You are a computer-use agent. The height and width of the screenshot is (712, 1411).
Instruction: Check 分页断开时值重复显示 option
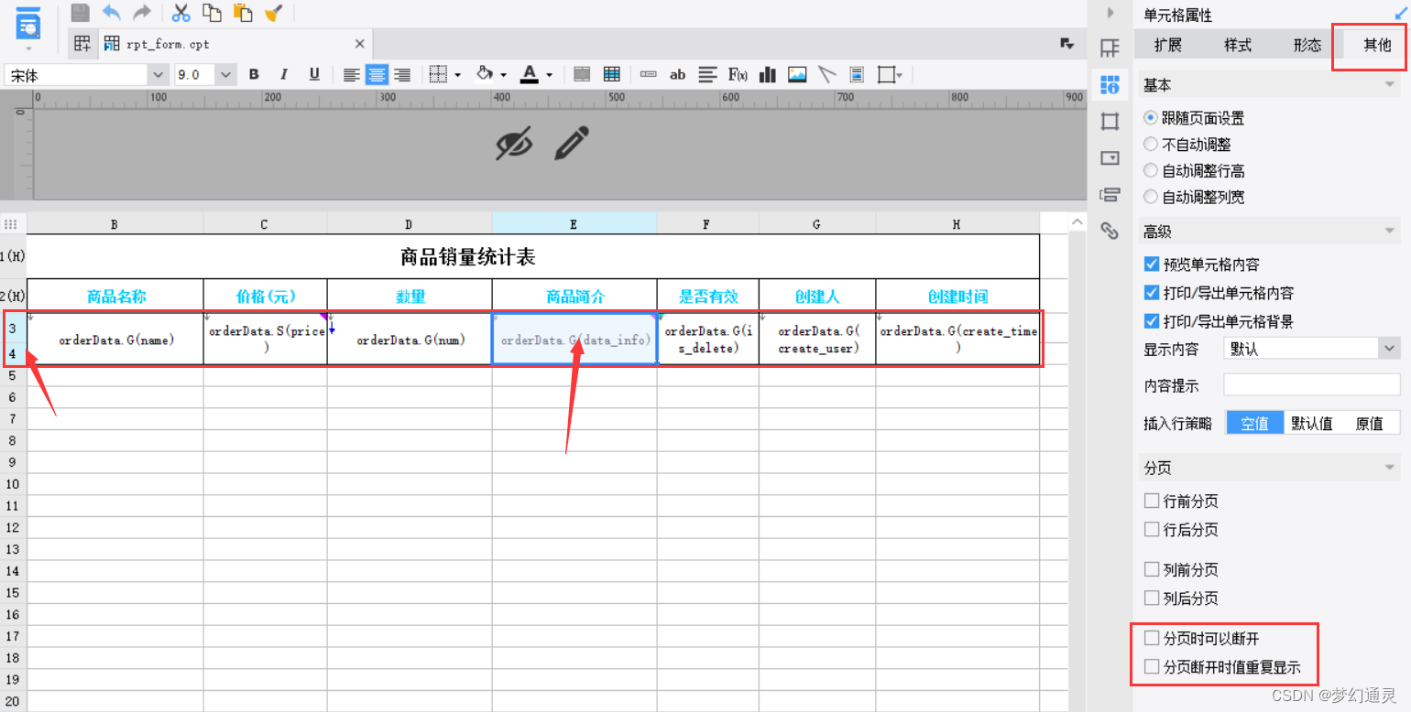click(x=1152, y=667)
